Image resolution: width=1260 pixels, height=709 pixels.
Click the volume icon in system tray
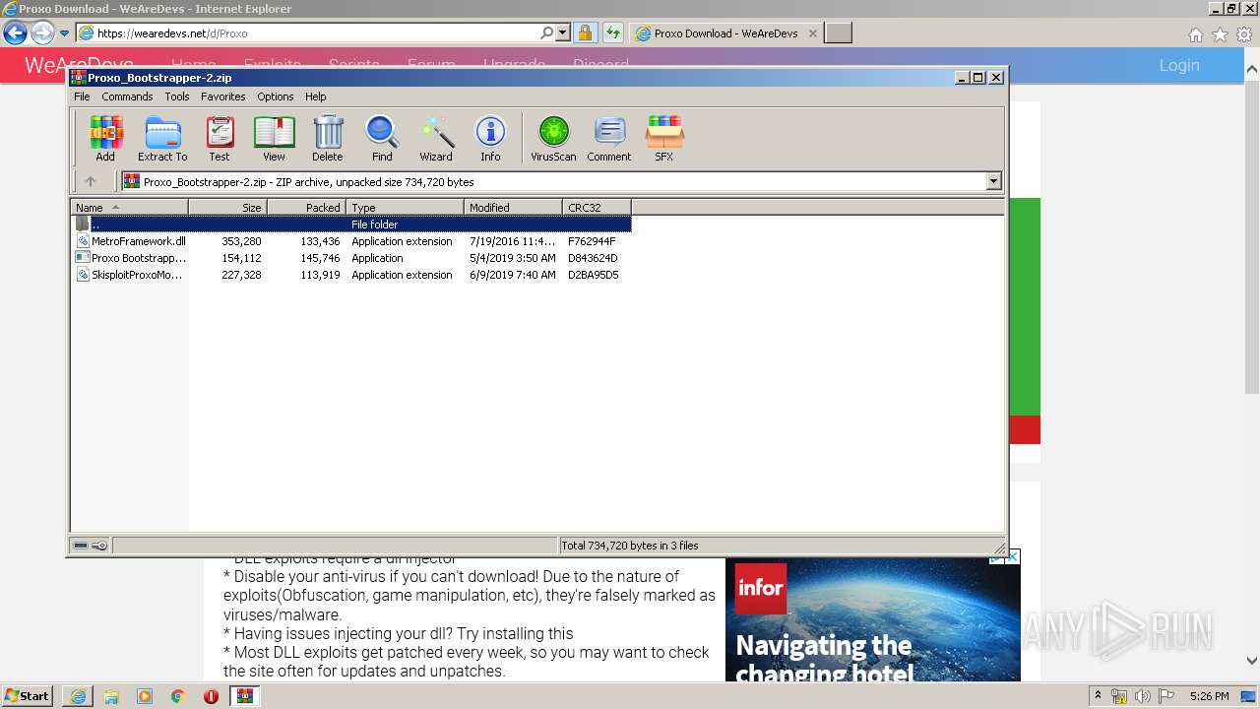[x=1143, y=696]
